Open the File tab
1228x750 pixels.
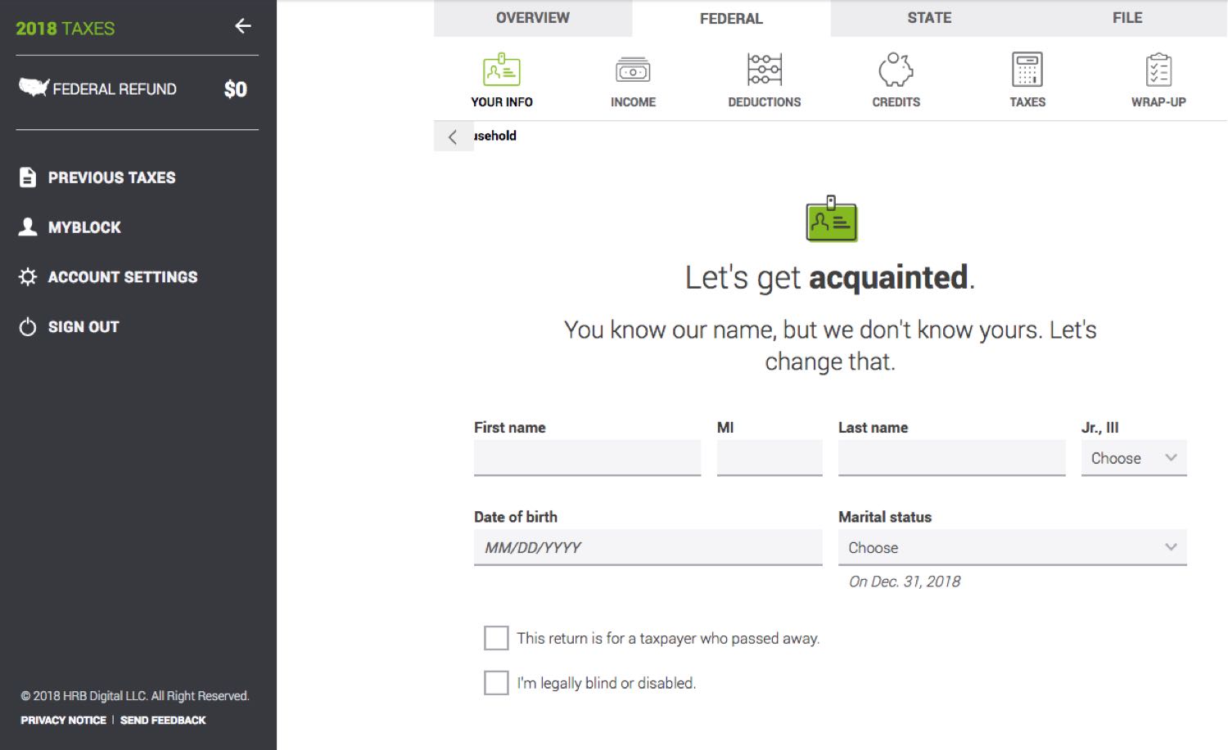click(x=1126, y=18)
